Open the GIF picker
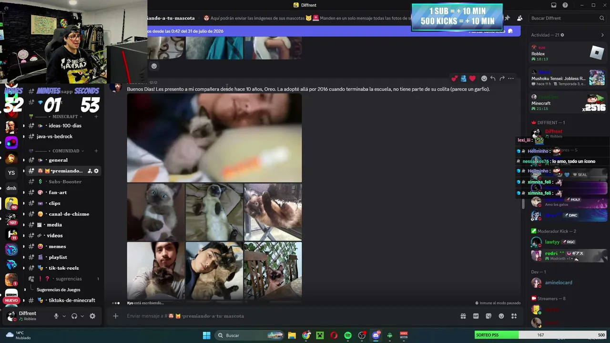Screen dimensions: 610x343 tap(476, 316)
